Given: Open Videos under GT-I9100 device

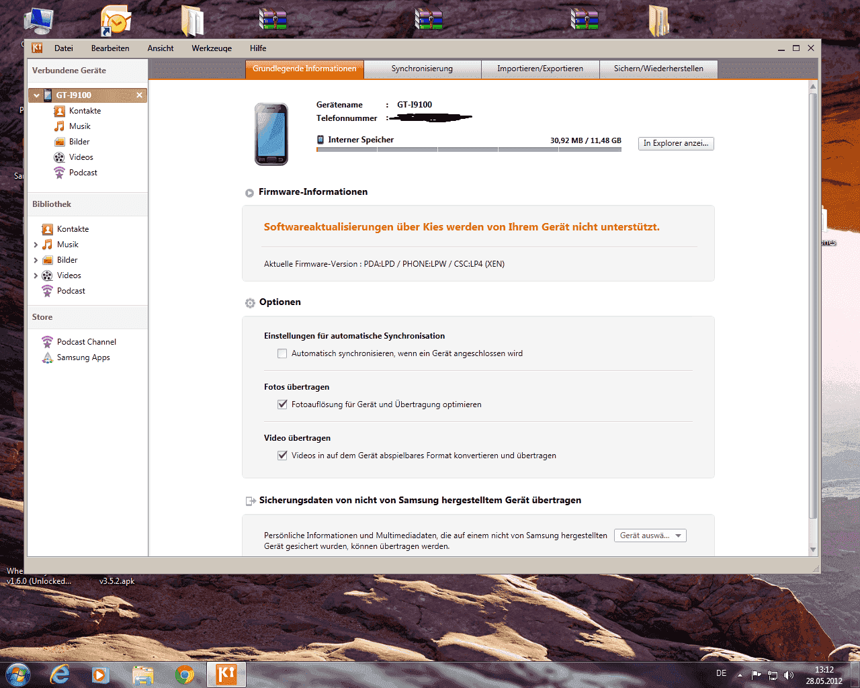Looking at the screenshot, I should [74, 157].
